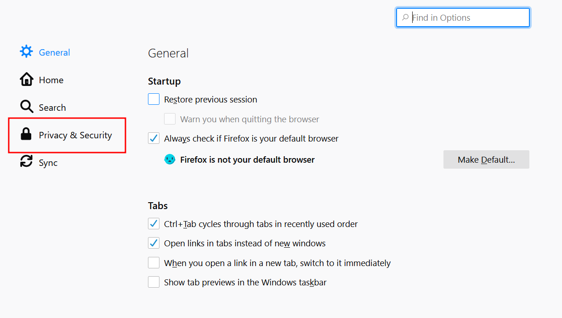Screen dimensions: 562x318
Task: Click the Sync arrows icon
Action: (x=27, y=161)
